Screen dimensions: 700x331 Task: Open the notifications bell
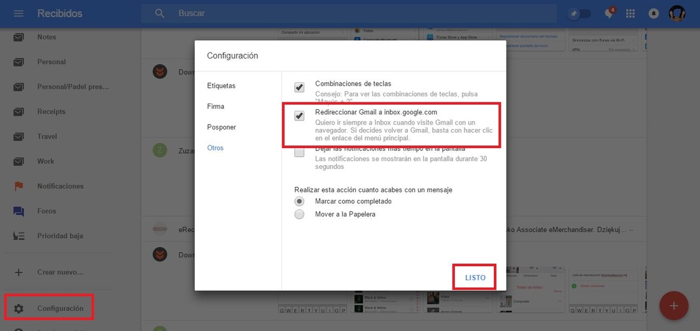coord(654,13)
